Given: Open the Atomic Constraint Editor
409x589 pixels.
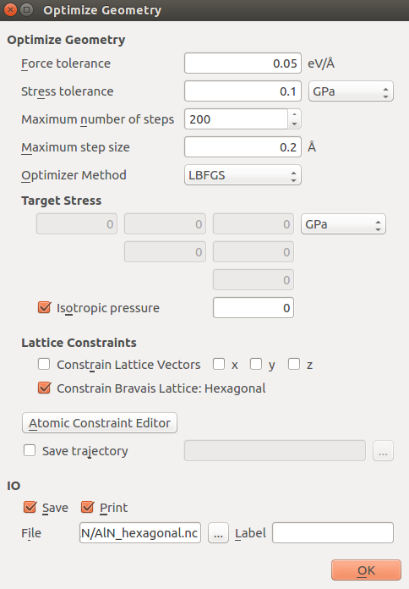Looking at the screenshot, I should pyautogui.click(x=100, y=423).
